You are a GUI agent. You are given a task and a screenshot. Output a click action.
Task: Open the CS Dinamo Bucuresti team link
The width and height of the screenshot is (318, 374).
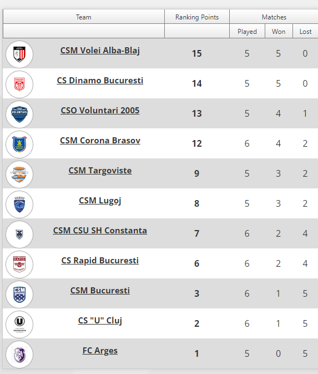[x=100, y=81]
